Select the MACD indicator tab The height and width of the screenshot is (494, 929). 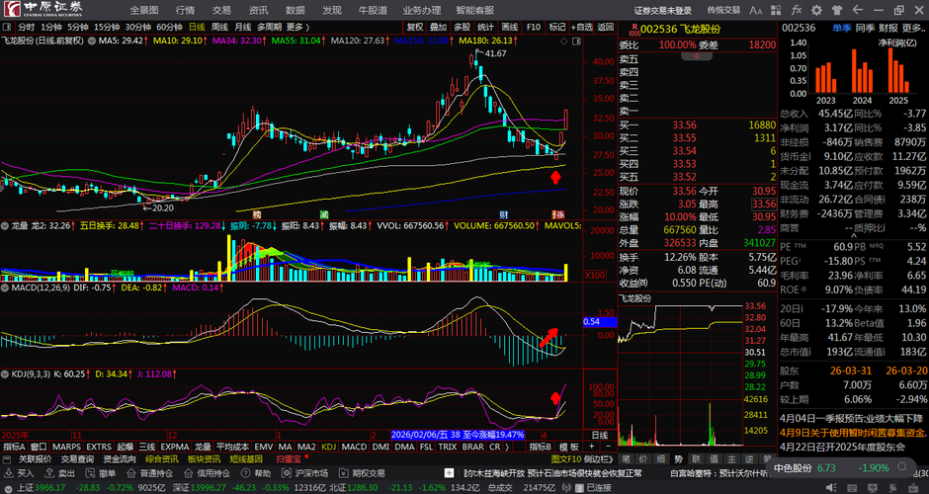pyautogui.click(x=354, y=447)
